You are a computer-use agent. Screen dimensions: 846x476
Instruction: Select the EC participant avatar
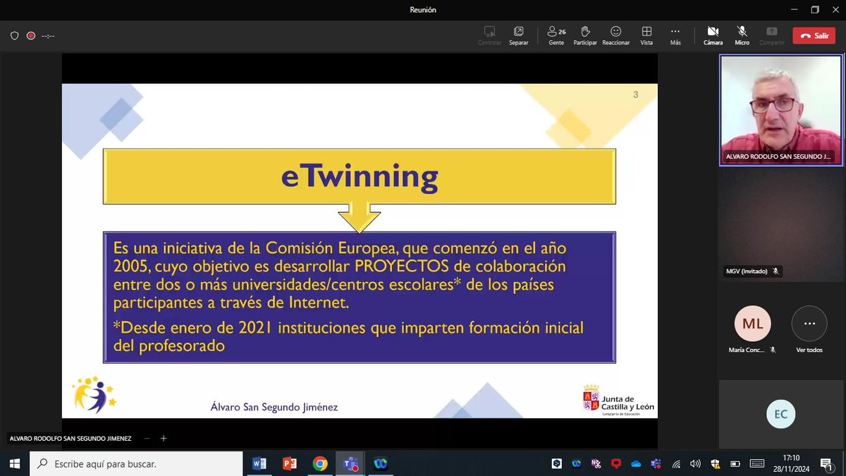(x=780, y=414)
